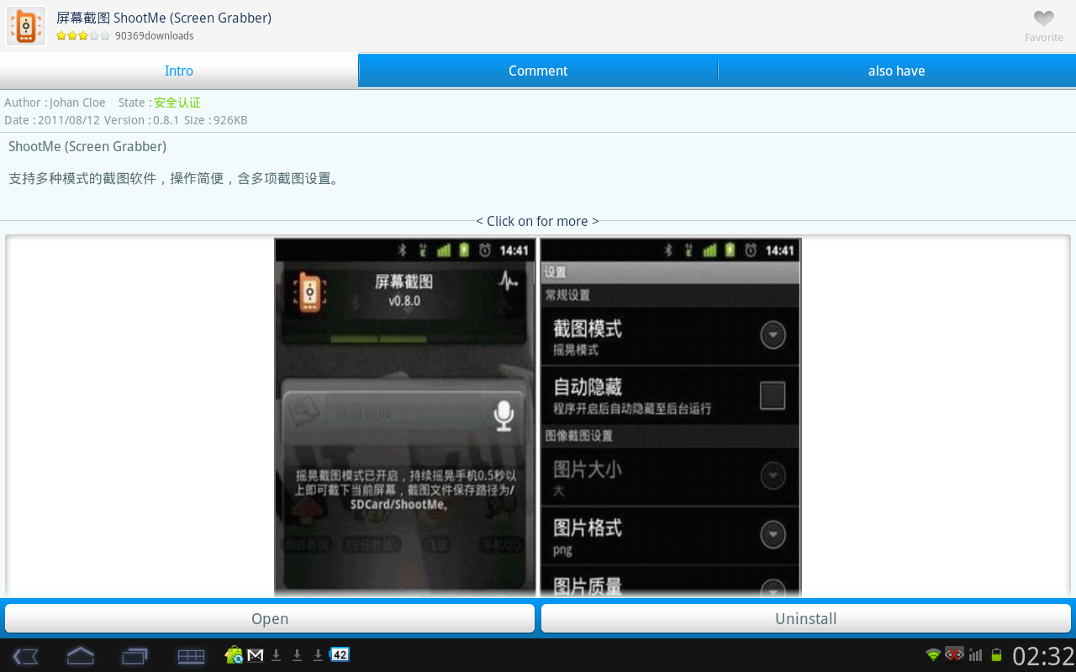This screenshot has width=1076, height=672.
Task: Click 'Author :Johan Cloe' text
Action: click(55, 102)
